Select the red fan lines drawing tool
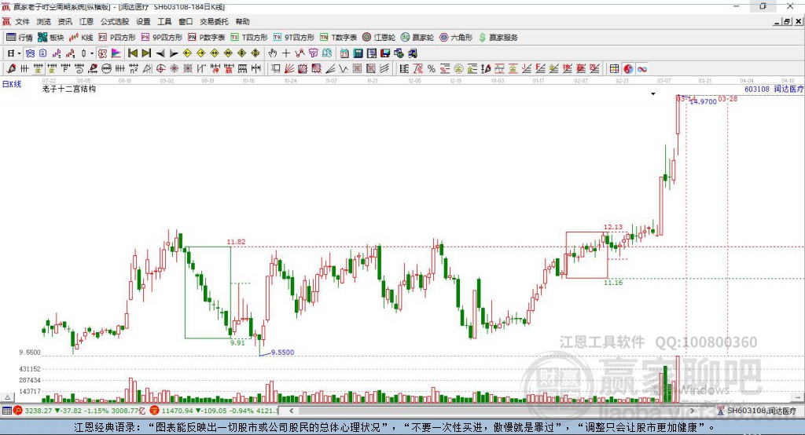 pos(289,69)
